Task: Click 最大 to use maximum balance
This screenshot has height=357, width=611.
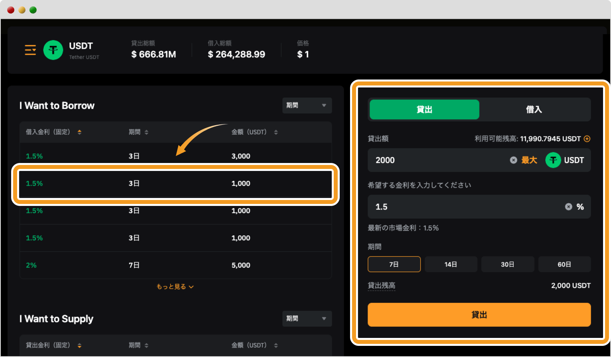Action: (x=529, y=160)
